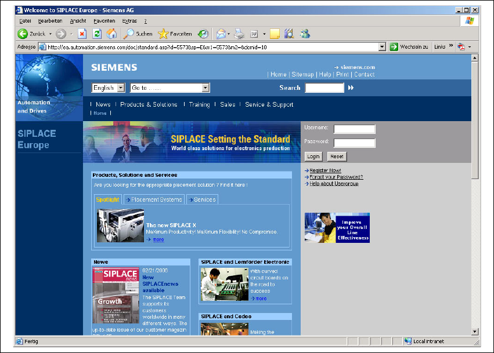Image resolution: width=494 pixels, height=353 pixels.
Task: Open Products & Solutions navigation item
Action: [149, 104]
